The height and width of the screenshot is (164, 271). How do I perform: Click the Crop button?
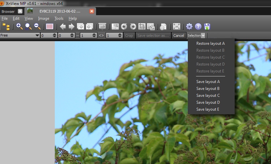tap(129, 36)
